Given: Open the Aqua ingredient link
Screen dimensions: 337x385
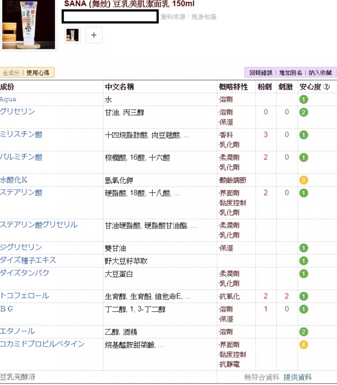Looking at the screenshot, I should point(8,99).
